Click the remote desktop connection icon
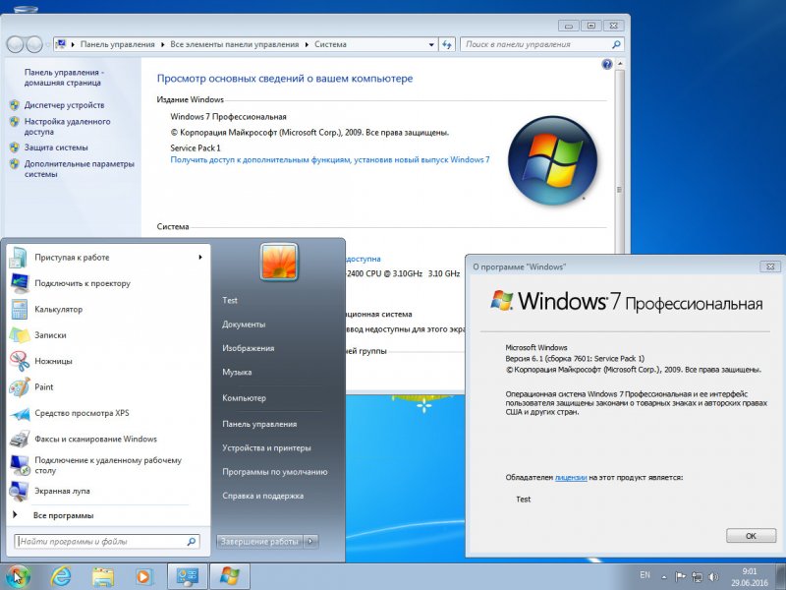 (19, 465)
